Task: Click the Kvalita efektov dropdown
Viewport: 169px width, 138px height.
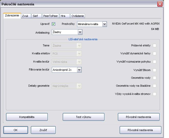Action: (67, 54)
